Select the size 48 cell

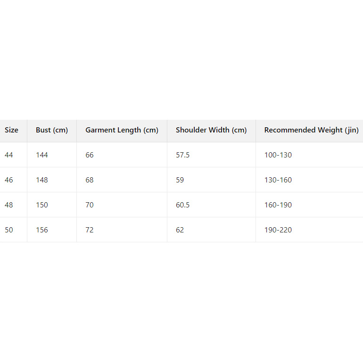click(x=9, y=205)
